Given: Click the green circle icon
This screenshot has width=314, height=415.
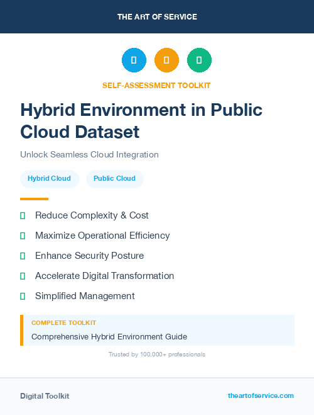Looking at the screenshot, I should point(199,60).
